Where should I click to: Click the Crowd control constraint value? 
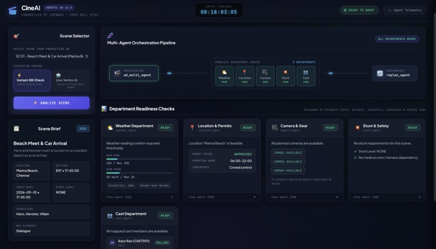point(241,167)
